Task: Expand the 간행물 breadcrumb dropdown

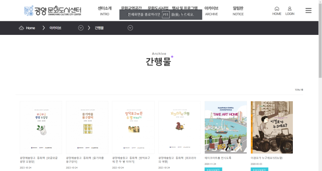Action: [130, 28]
